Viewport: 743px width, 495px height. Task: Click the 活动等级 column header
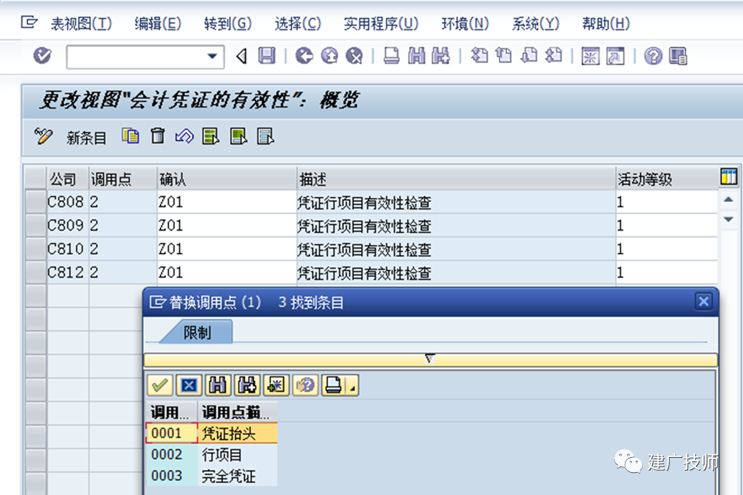(666, 179)
